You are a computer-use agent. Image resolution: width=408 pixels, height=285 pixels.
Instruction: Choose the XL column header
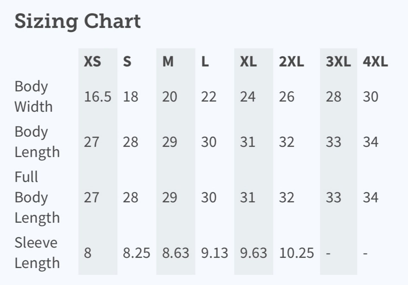point(248,61)
